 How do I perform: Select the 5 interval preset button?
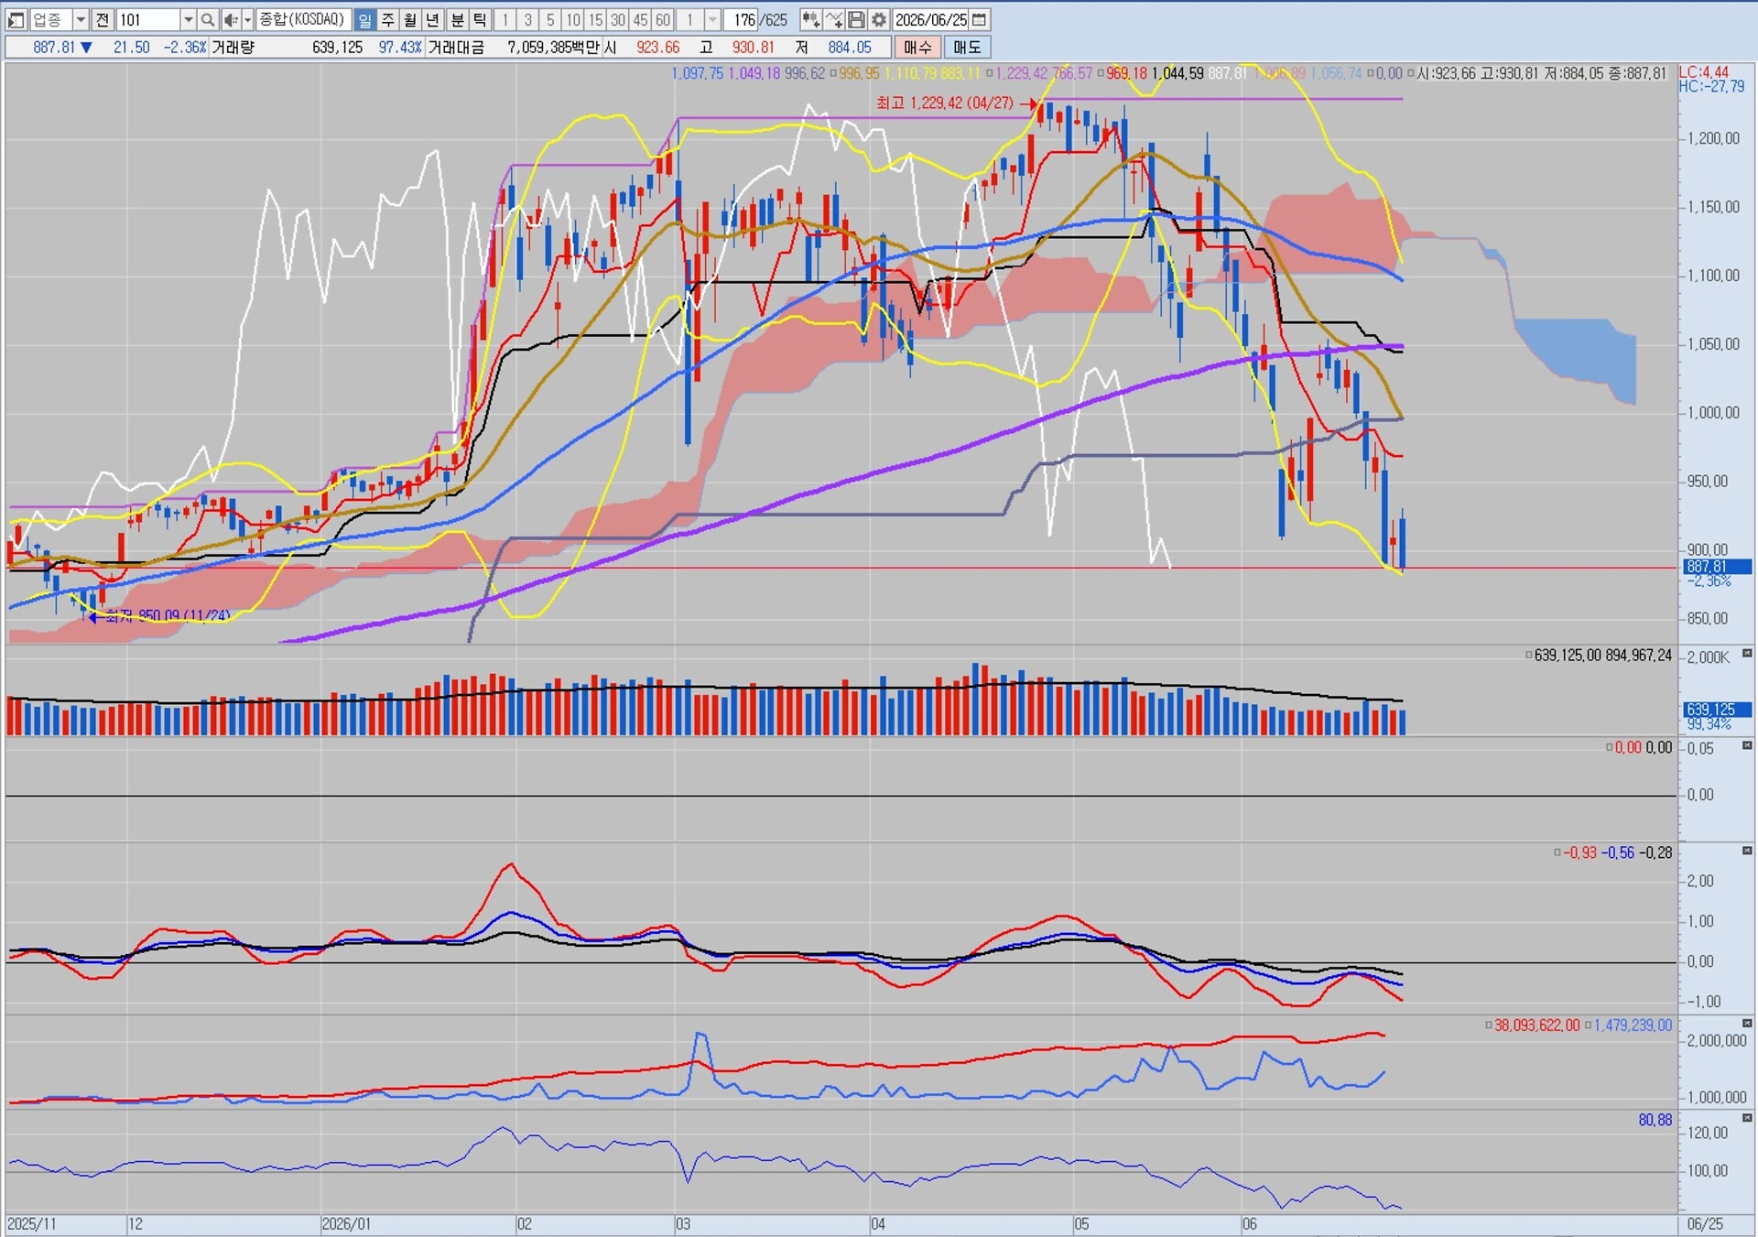pyautogui.click(x=550, y=19)
